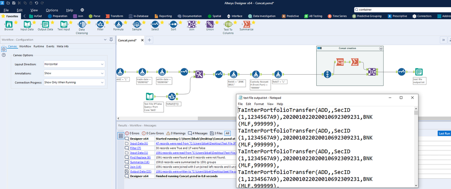The width and height of the screenshot is (451, 189).
Task: Select the Join node inside Concat creation
Action: pyautogui.click(x=372, y=72)
